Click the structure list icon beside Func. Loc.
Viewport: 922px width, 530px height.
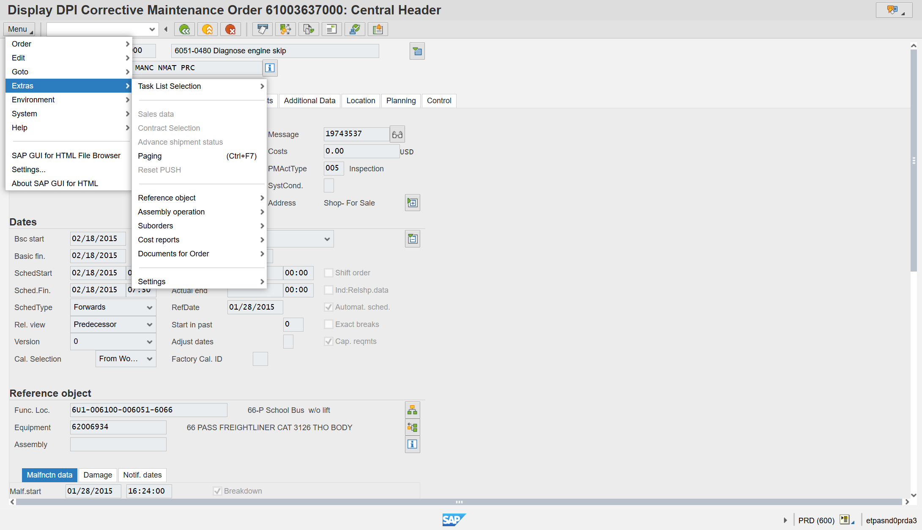coord(413,410)
